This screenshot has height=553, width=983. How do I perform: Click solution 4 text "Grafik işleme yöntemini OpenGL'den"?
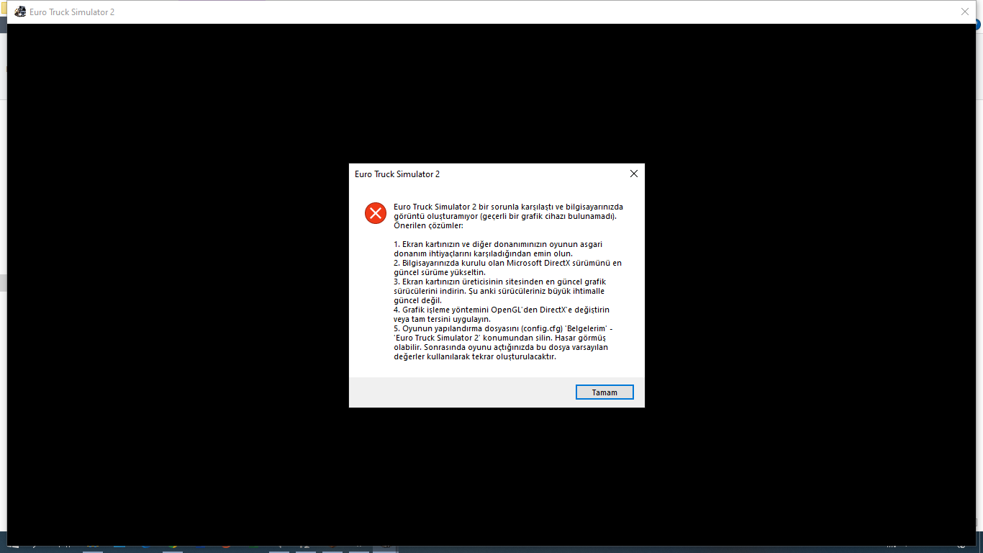pos(502,314)
